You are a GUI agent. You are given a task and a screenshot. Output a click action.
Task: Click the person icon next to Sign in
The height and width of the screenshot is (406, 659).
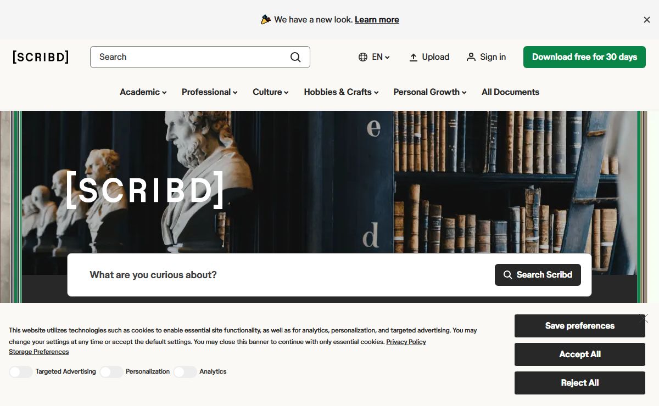tap(471, 57)
